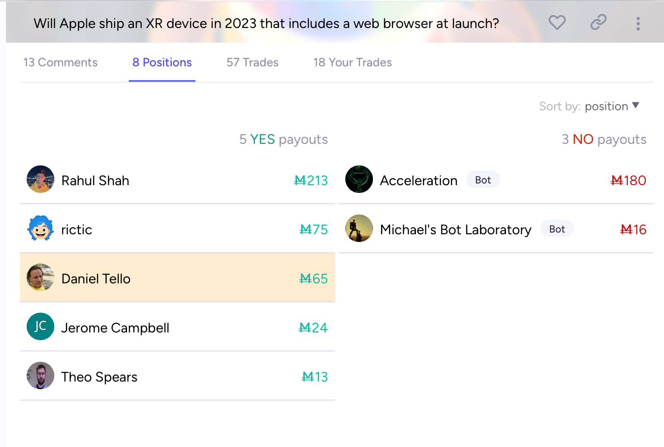The height and width of the screenshot is (447, 664).
Task: Open Acceleration bot's avatar
Action: coord(359,179)
